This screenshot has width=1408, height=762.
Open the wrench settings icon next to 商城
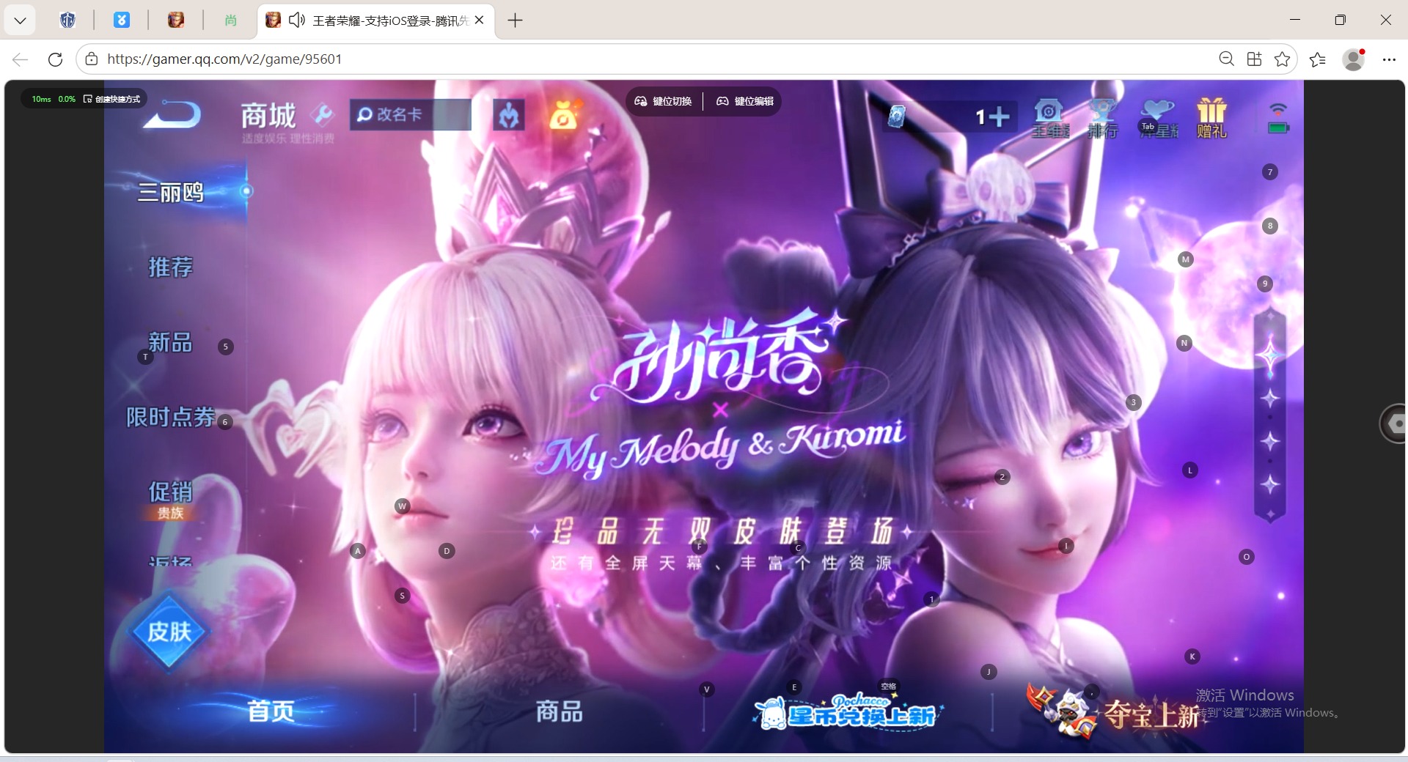pos(323,114)
